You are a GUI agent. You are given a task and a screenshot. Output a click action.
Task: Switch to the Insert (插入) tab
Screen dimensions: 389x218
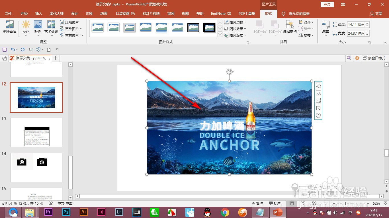[38, 14]
